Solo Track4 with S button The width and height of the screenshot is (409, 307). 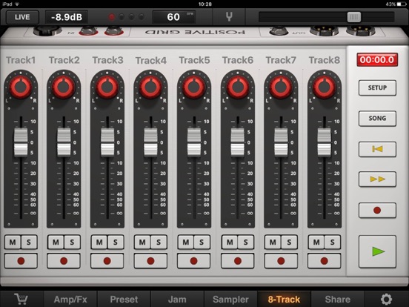point(159,242)
